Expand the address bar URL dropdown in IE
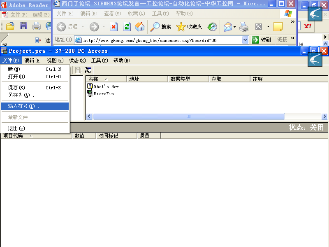The width and height of the screenshot is (329, 247). click(x=245, y=40)
